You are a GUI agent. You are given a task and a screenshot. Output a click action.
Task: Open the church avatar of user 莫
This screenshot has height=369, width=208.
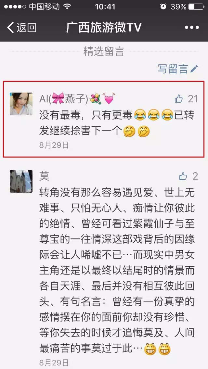pyautogui.click(x=21, y=181)
